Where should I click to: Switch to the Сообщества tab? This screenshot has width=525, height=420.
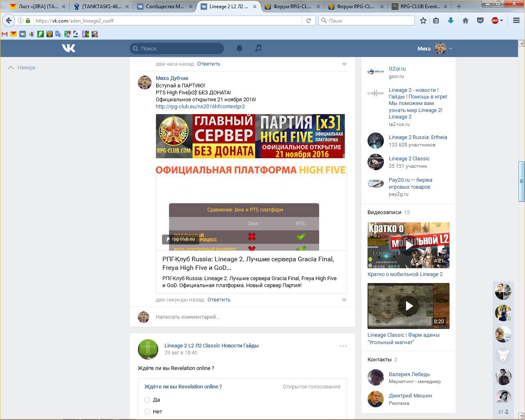click(164, 7)
